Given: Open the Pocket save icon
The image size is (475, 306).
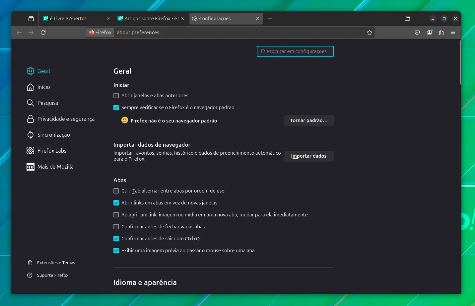Looking at the screenshot, I should [417, 33].
